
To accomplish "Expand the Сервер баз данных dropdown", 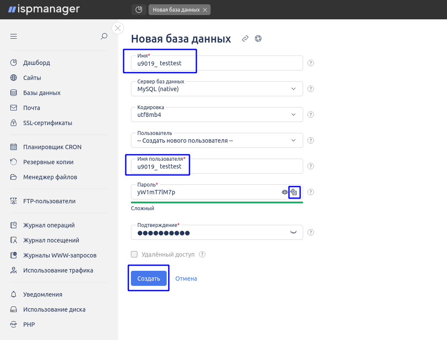I will [217, 89].
